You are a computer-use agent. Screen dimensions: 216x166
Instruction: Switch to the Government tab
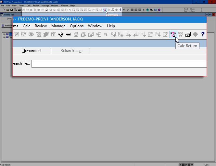[x=32, y=51]
